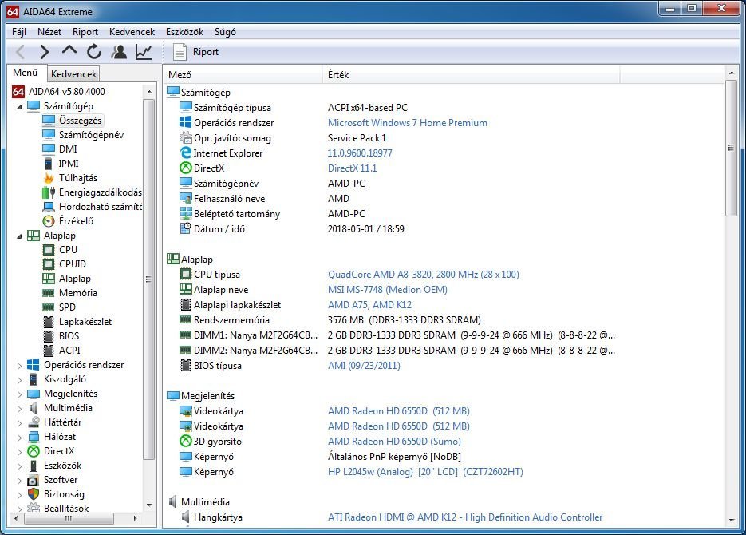Viewport: 746px width, 535px height.
Task: Open the Kedvencek menu in menu bar
Action: pyautogui.click(x=132, y=32)
